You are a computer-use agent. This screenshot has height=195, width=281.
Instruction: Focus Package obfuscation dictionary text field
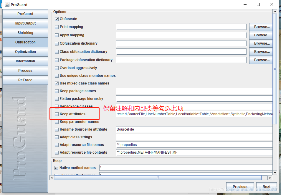[x=181, y=60]
